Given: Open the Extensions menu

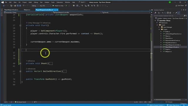Looking at the screenshot, I should 60,2.
